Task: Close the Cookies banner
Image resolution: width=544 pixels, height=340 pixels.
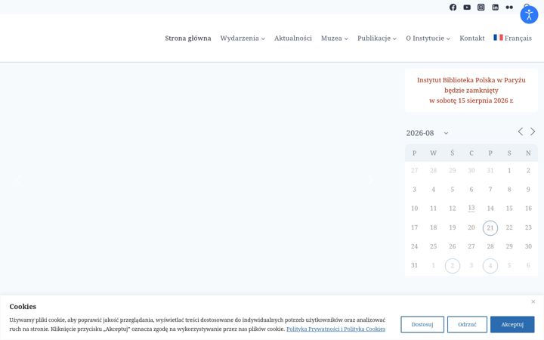Action: point(533,301)
